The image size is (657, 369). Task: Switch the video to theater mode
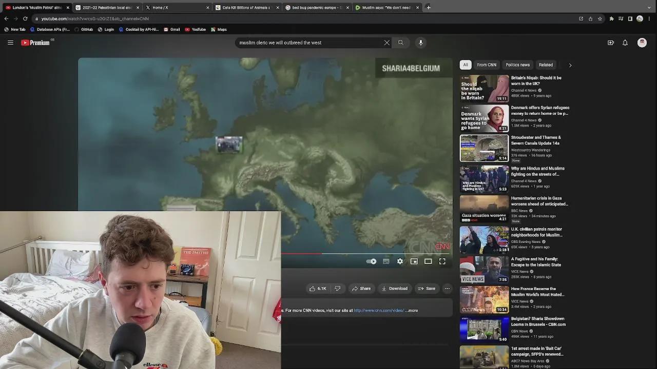428,261
